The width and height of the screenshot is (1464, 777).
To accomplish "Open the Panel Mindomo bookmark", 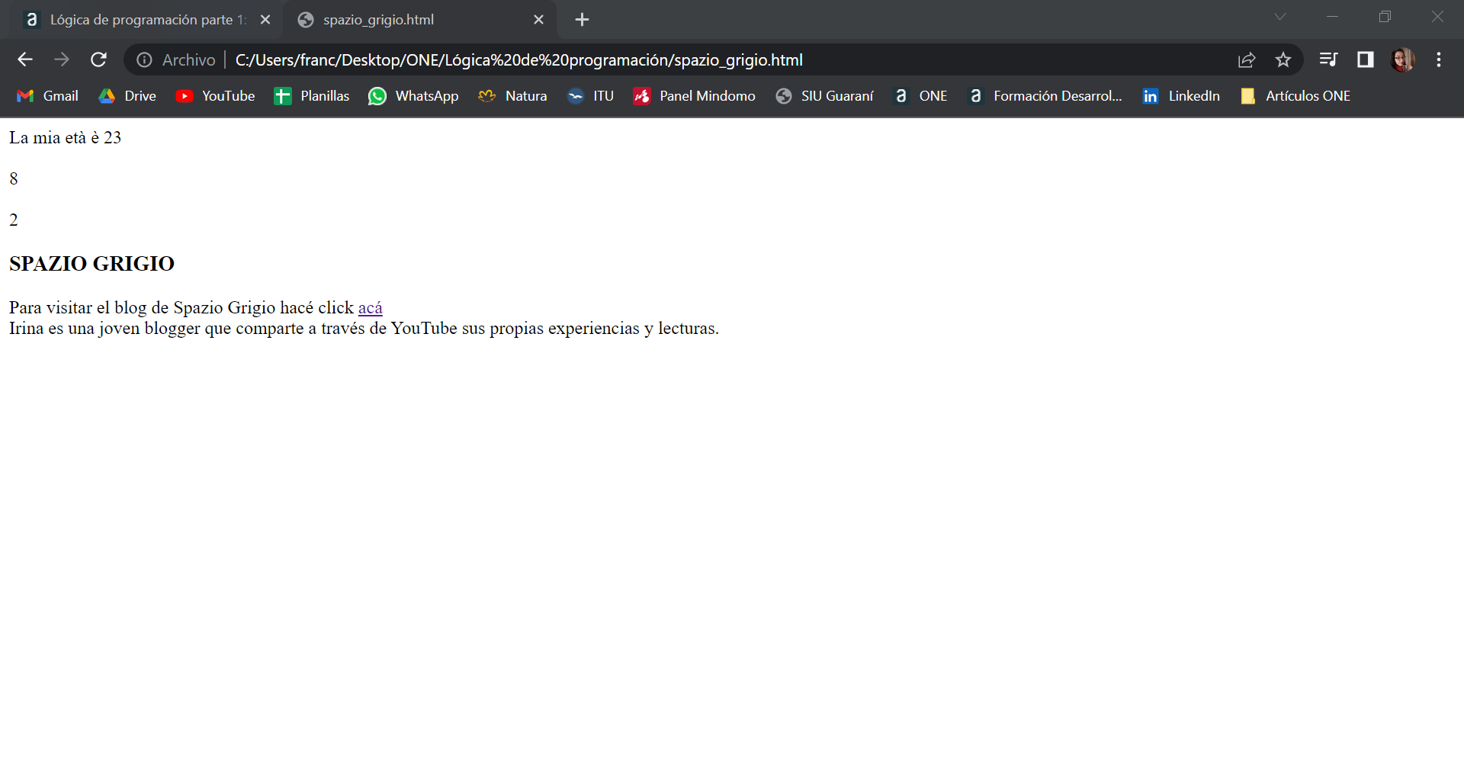I will [694, 96].
